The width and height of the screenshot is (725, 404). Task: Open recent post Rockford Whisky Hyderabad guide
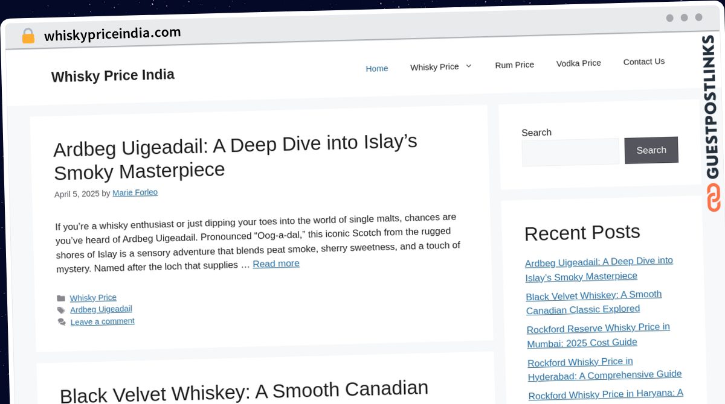point(605,368)
